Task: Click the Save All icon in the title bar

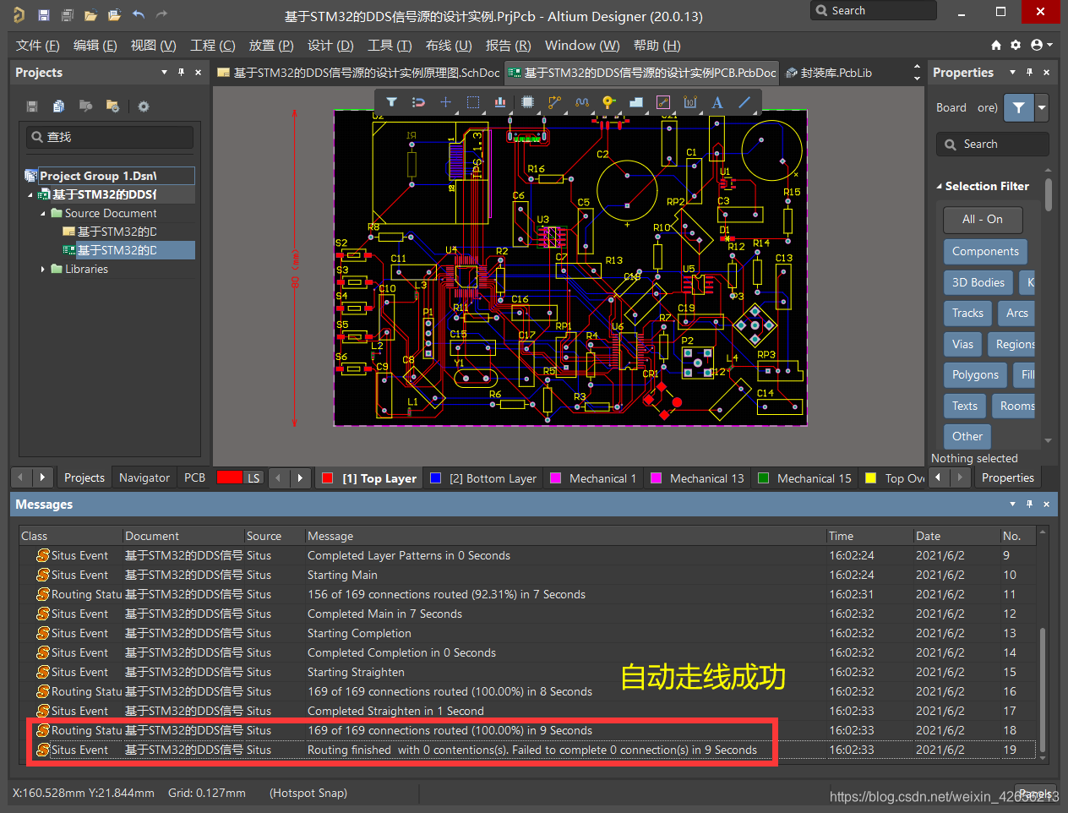Action: click(x=67, y=14)
